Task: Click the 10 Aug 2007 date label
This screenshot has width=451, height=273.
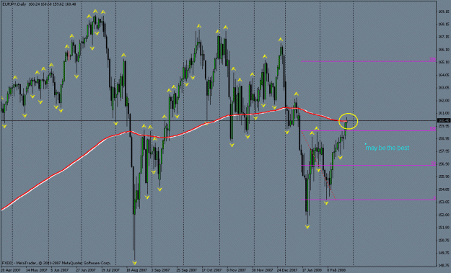Action: point(136,270)
